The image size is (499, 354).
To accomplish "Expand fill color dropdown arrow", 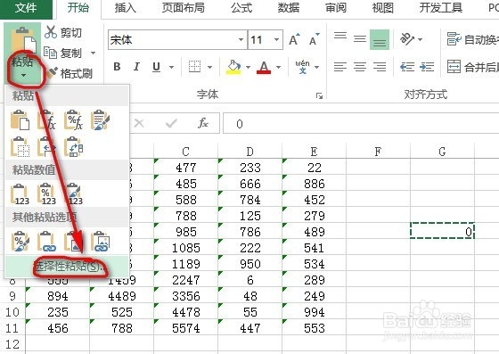I will click(x=248, y=67).
